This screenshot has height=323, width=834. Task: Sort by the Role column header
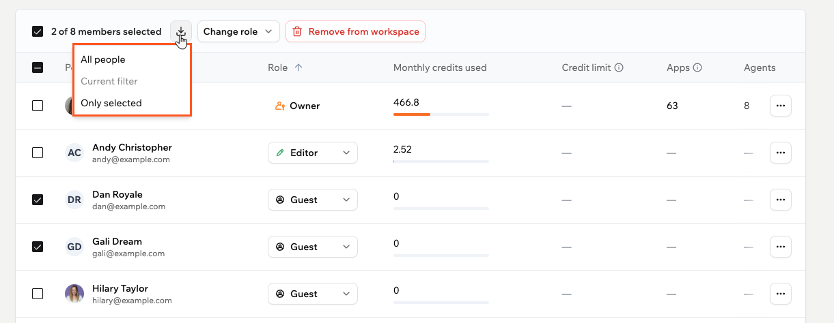click(x=277, y=67)
